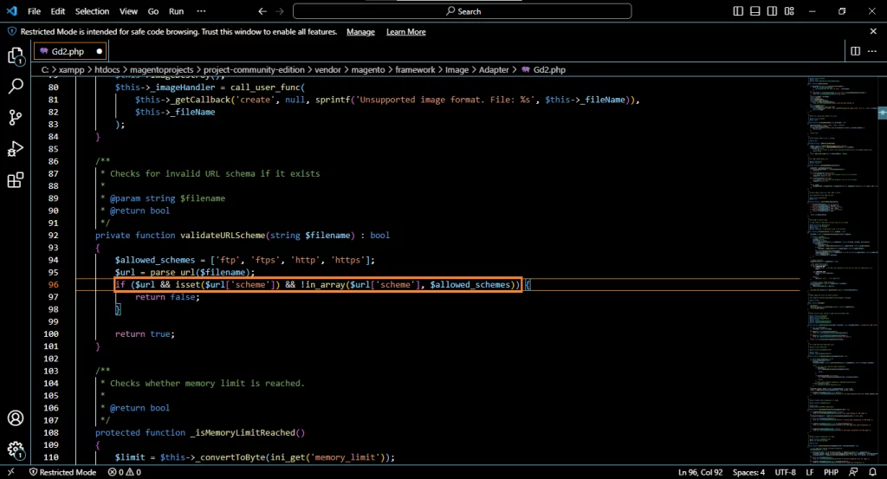Click line number 92 in gutter

tap(53, 236)
